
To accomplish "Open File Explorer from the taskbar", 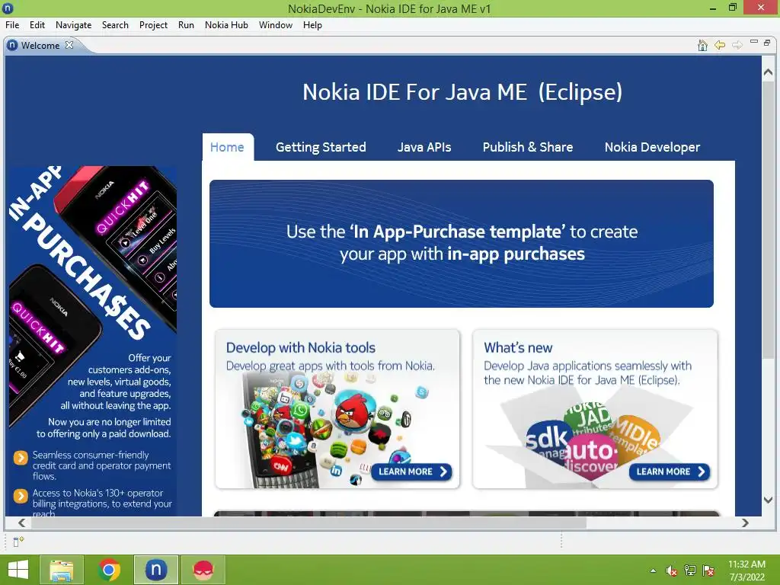I will pyautogui.click(x=62, y=570).
